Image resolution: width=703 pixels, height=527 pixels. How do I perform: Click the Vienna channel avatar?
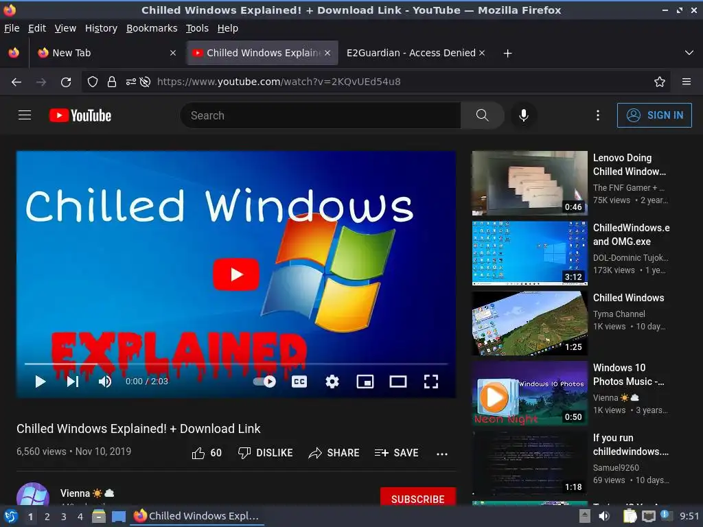pos(33,494)
